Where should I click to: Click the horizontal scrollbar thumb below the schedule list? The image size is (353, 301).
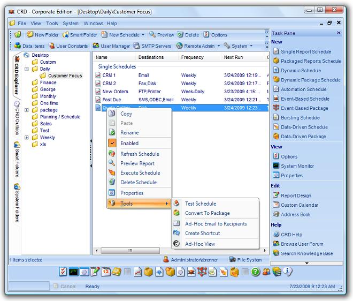(131, 250)
